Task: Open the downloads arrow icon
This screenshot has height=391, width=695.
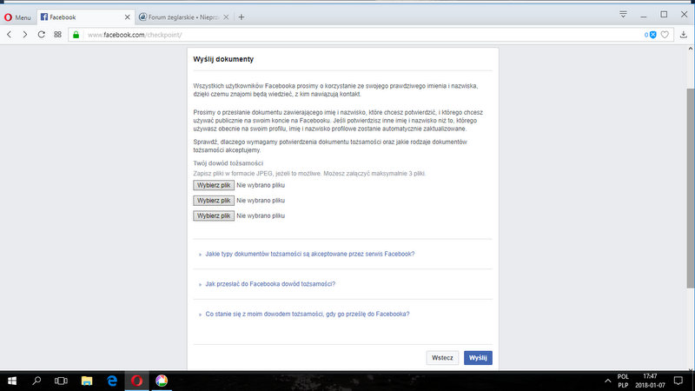Action: pyautogui.click(x=684, y=35)
